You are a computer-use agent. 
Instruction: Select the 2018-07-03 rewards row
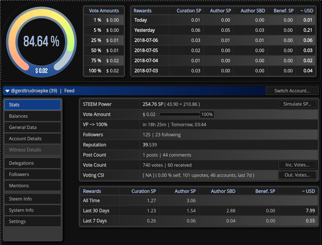click(224, 71)
